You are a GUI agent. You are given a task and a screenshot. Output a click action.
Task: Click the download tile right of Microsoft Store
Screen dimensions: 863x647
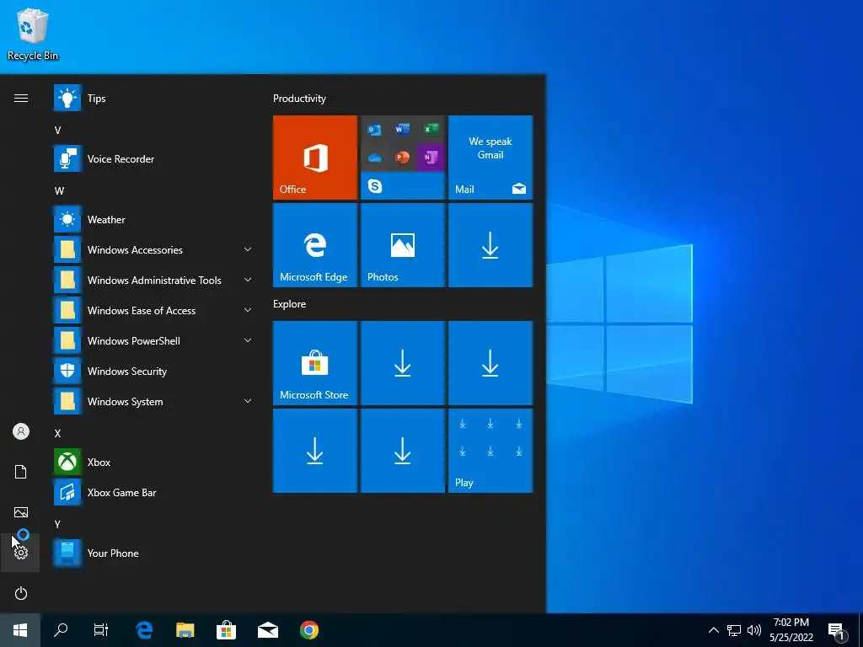click(402, 363)
